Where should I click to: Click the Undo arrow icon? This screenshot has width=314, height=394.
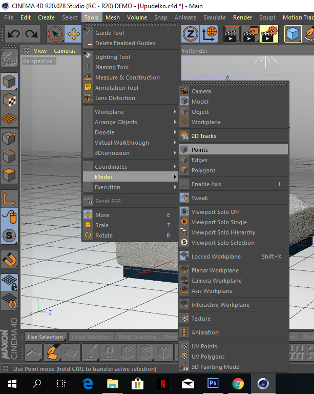pos(14,34)
